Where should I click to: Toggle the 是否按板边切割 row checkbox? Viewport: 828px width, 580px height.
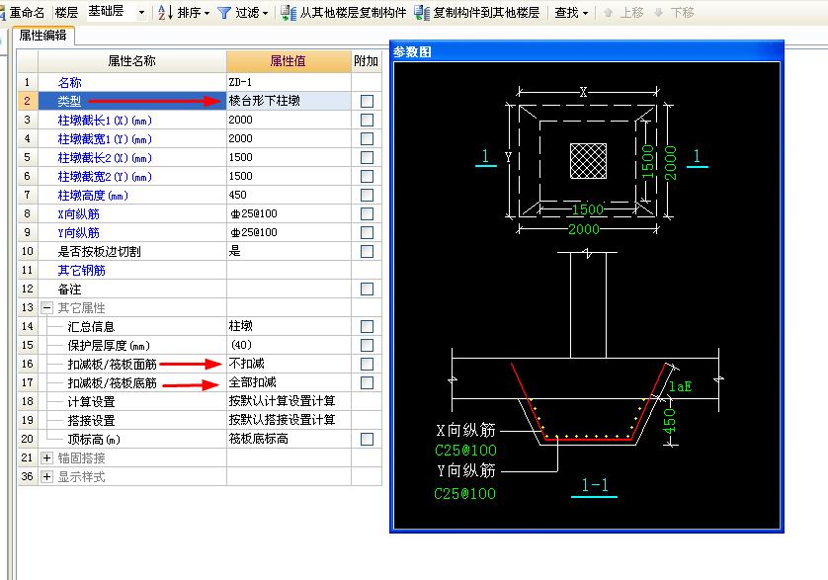(367, 251)
